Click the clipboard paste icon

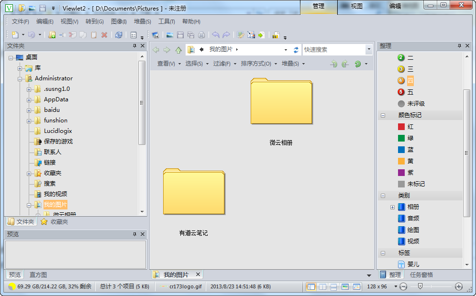(x=93, y=35)
